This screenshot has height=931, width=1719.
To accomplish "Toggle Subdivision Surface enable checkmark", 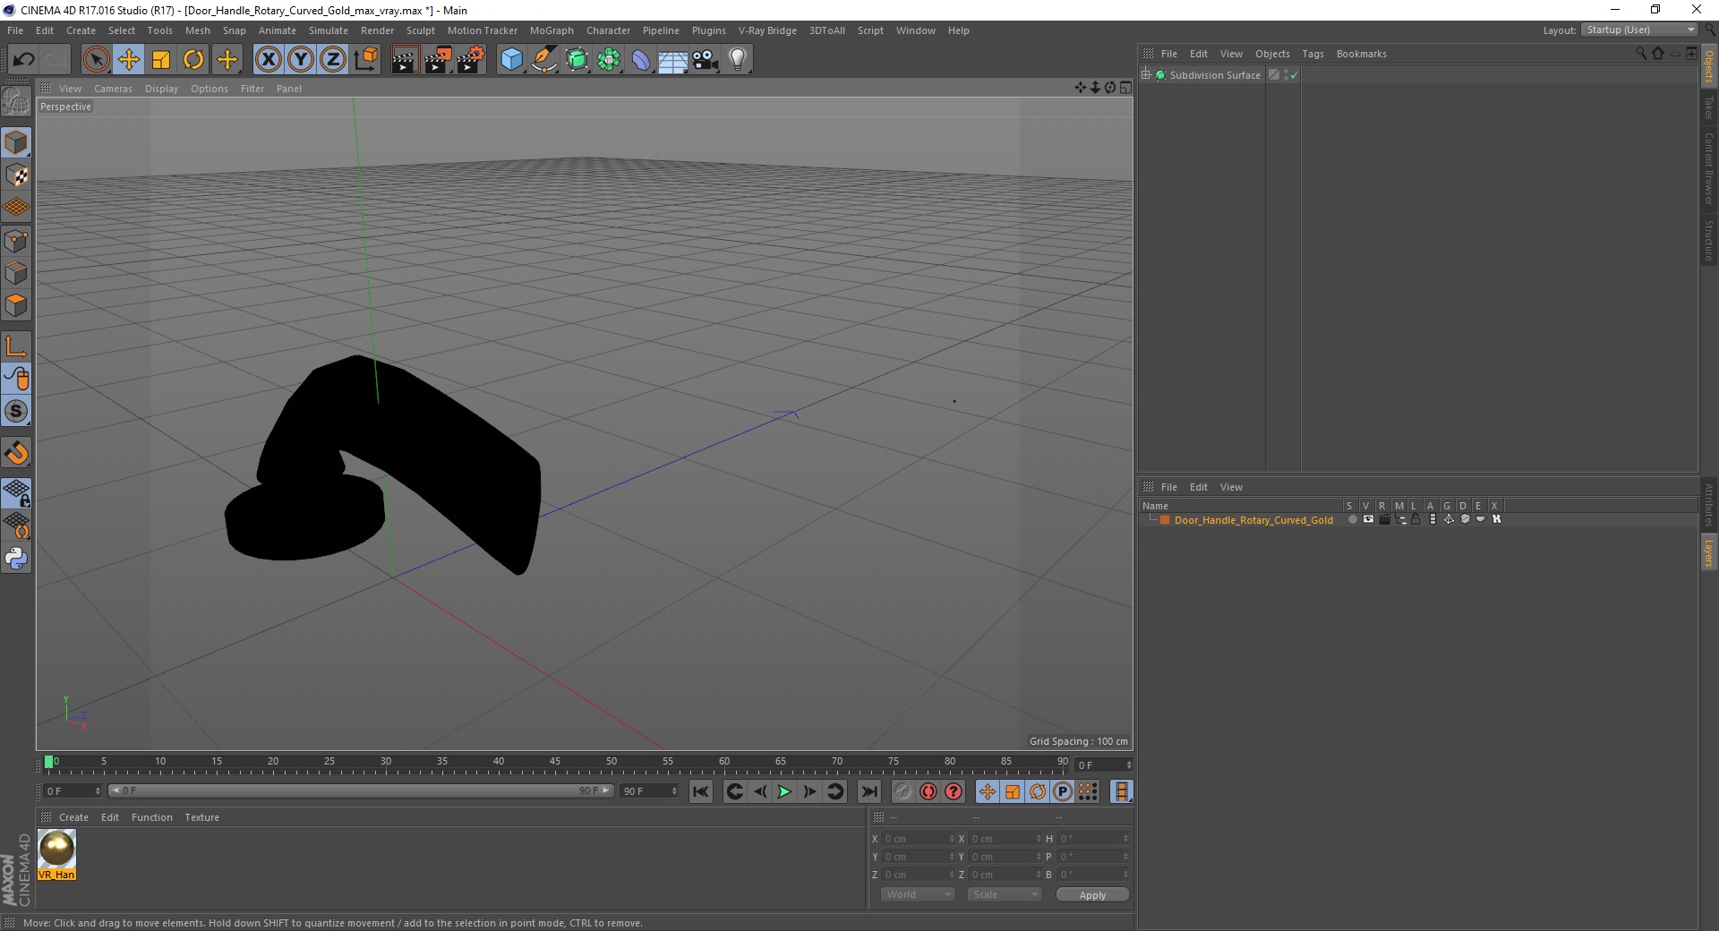I will point(1294,75).
